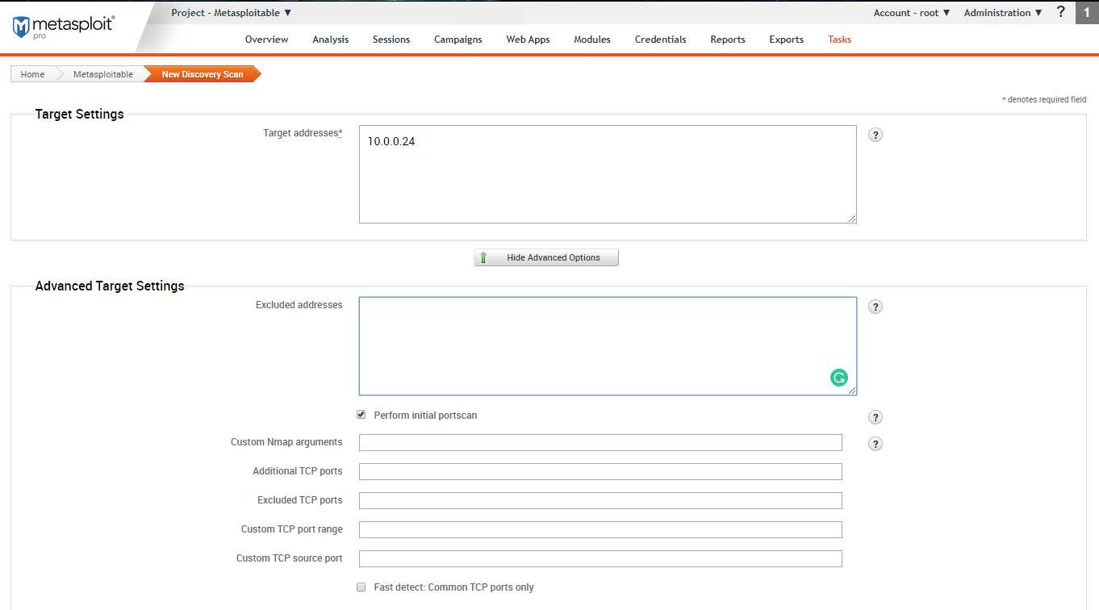Click the Excluded addresses resize handle

[851, 390]
